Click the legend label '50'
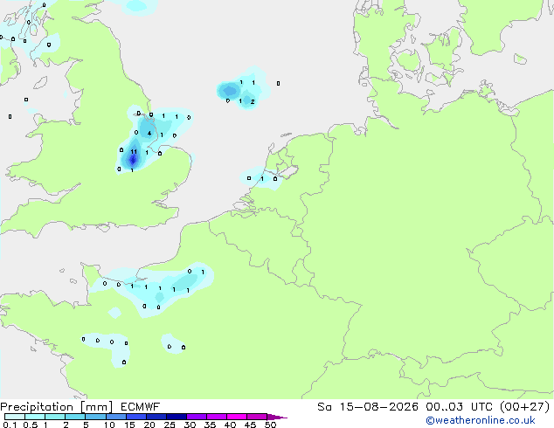This screenshot has height=428, width=554. point(270,425)
